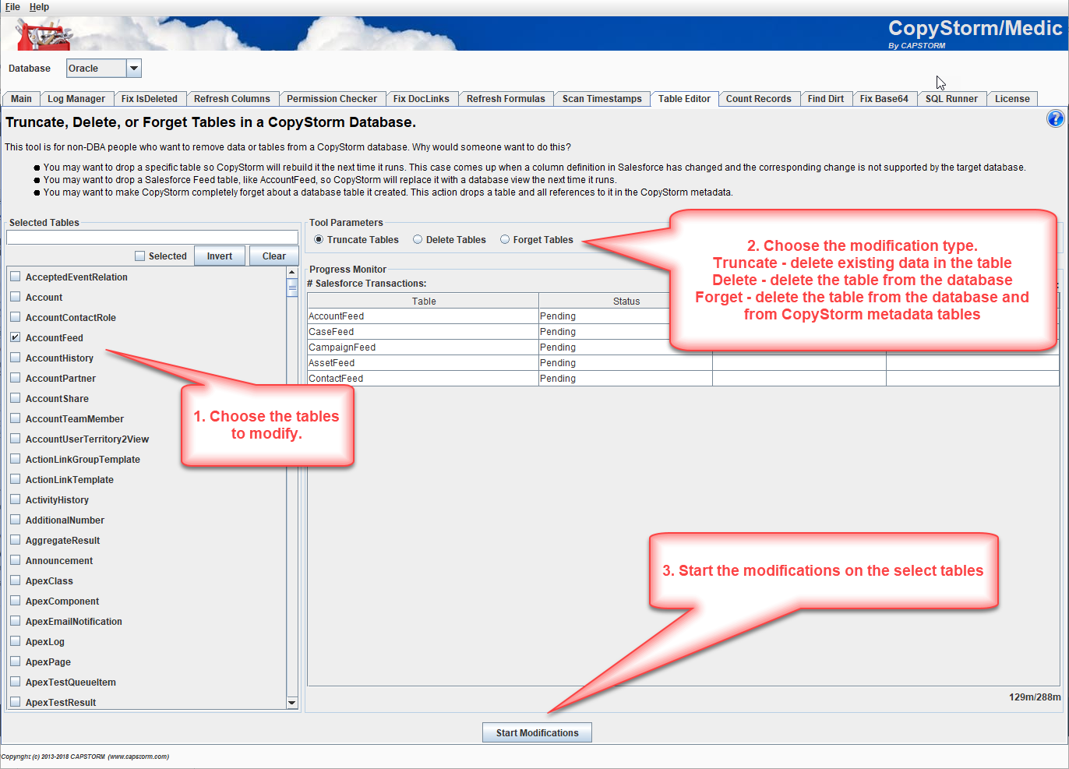Click the Start Modifications button
This screenshot has width=1069, height=769.
[538, 732]
